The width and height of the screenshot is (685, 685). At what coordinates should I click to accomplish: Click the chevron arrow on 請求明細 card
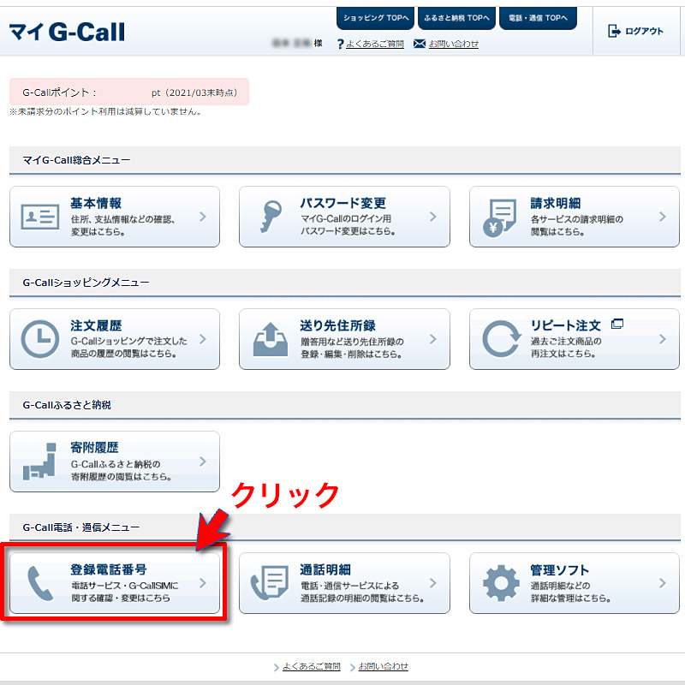point(662,217)
